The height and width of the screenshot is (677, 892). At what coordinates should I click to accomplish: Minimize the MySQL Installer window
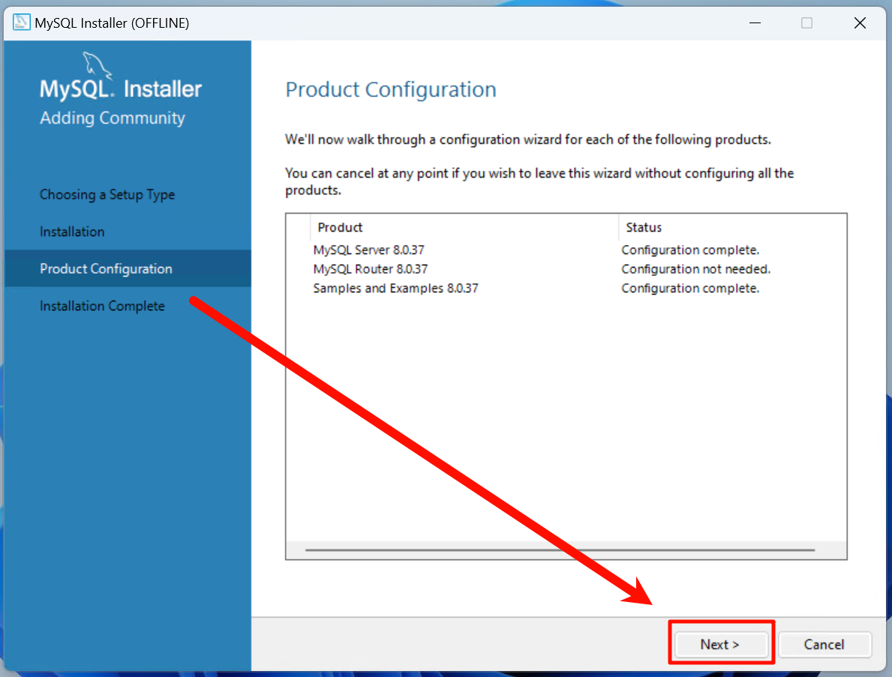[755, 22]
